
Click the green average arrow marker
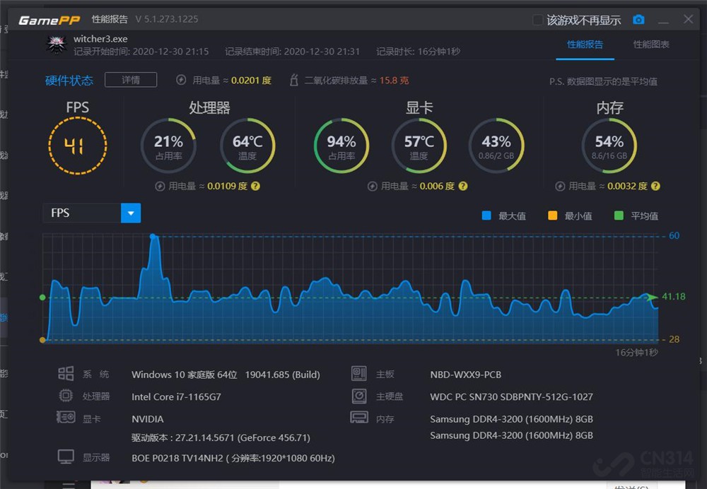[651, 297]
